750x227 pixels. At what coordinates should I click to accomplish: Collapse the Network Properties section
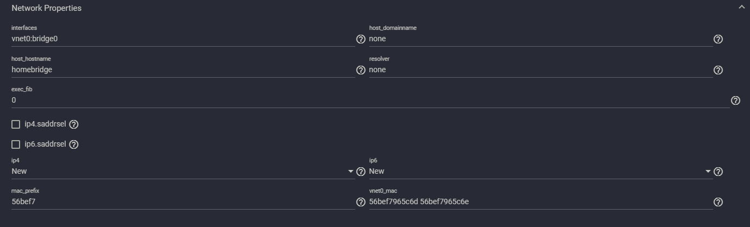tap(741, 8)
